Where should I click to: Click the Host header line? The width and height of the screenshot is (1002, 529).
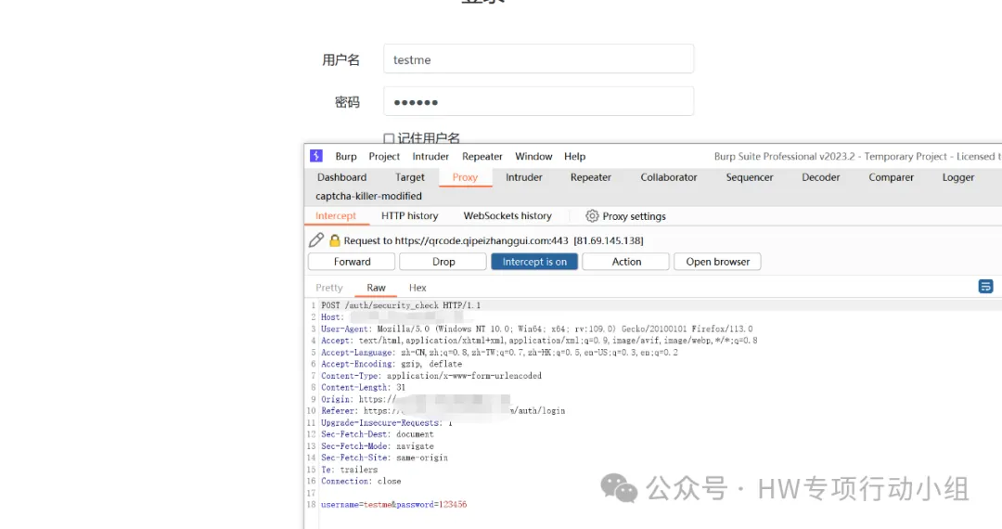click(396, 316)
